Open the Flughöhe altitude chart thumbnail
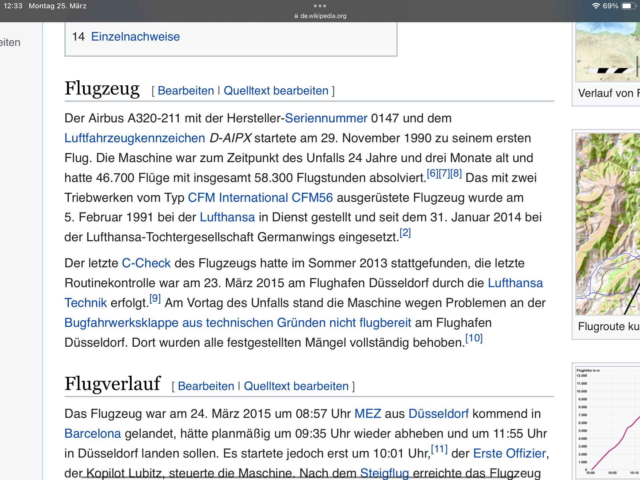The width and height of the screenshot is (640, 480). pyautogui.click(x=607, y=422)
